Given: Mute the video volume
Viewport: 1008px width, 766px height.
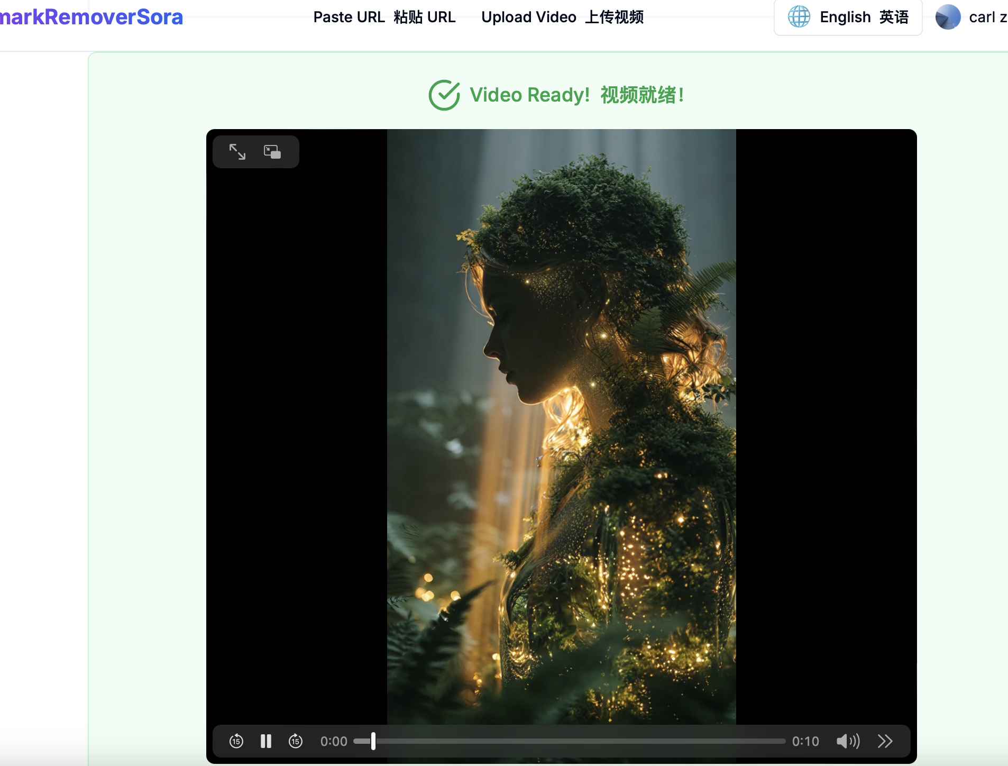Looking at the screenshot, I should click(848, 741).
